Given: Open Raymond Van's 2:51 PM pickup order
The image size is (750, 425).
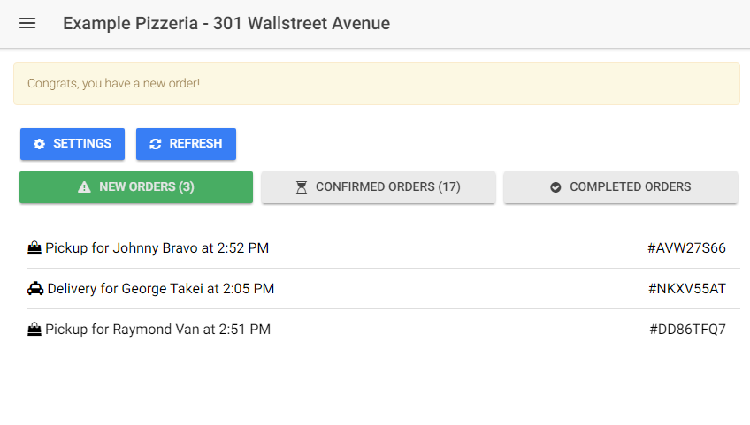Looking at the screenshot, I should pyautogui.click(x=158, y=330).
